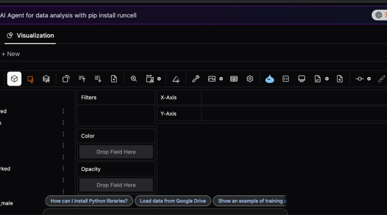Click the Filters section label
The width and height of the screenshot is (387, 215).
89,98
